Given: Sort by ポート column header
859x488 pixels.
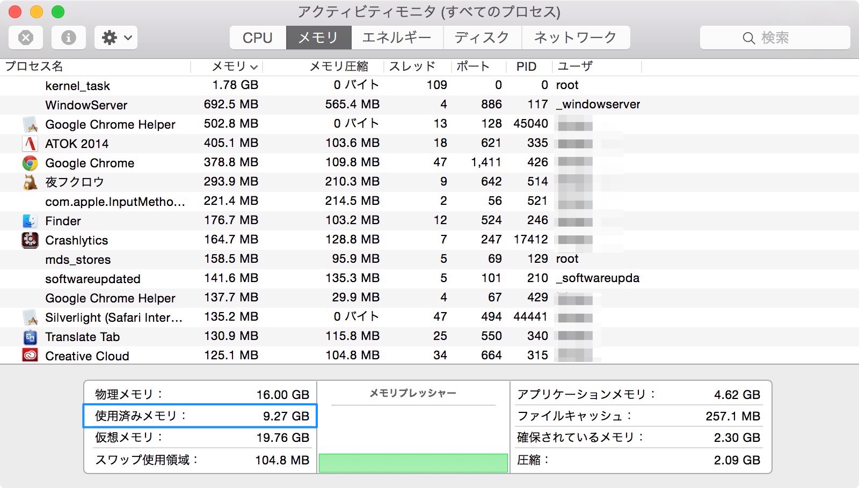Looking at the screenshot, I should 478,66.
